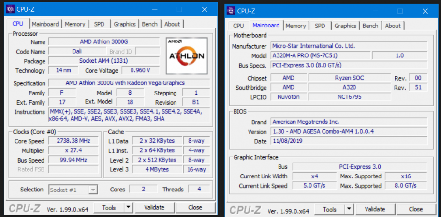Screen dimensions: 441x217
Task: Click the Threads value field
Action: pyautogui.click(x=199, y=189)
